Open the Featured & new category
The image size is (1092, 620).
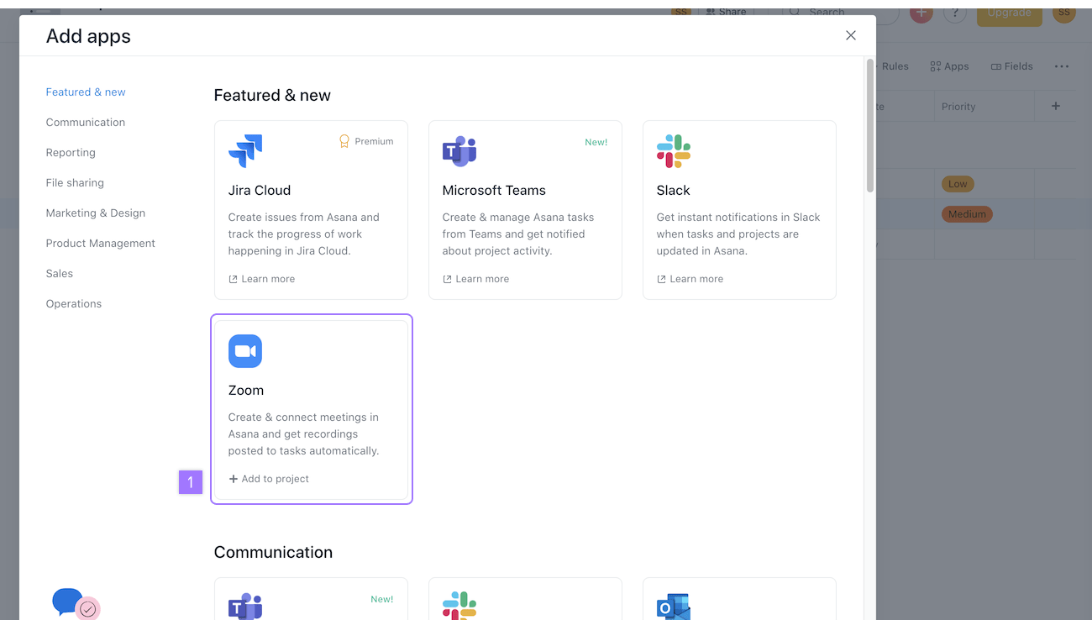(85, 92)
